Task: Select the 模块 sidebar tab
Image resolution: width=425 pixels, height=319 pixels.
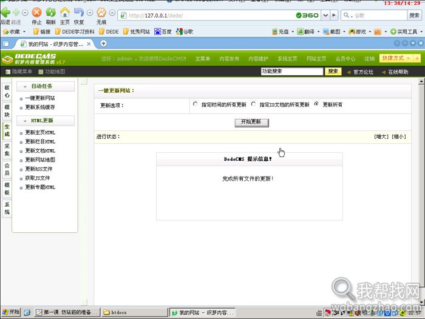Action: click(x=7, y=111)
